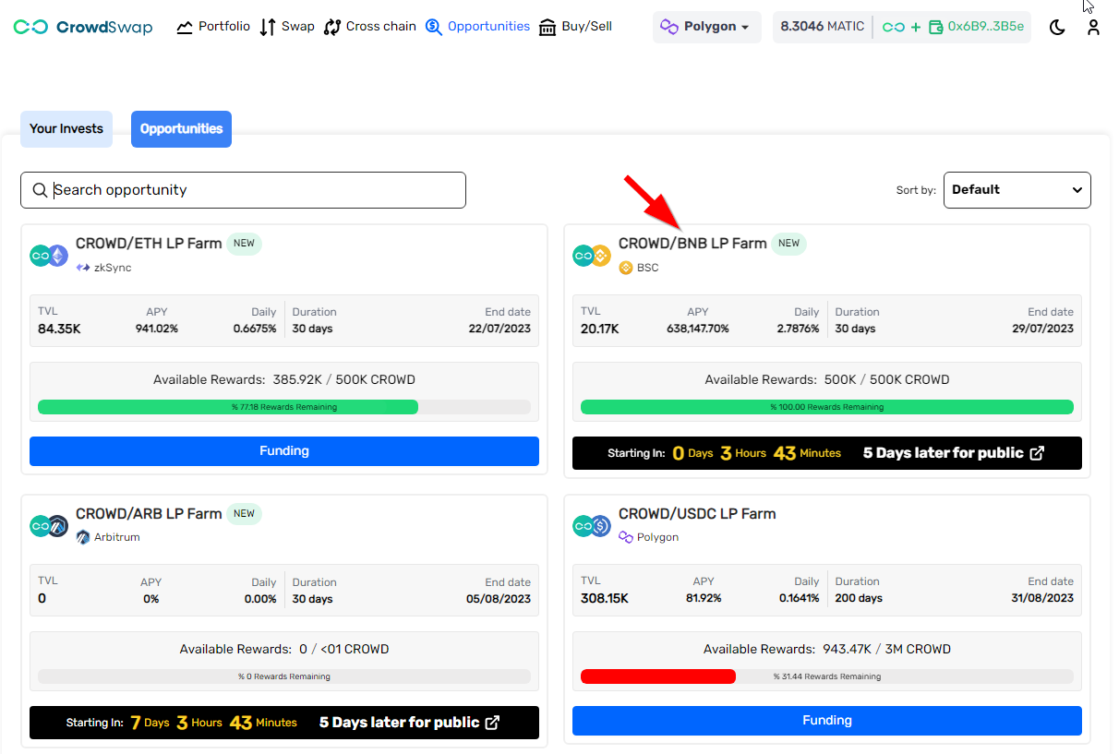Click the zkSync icon under CROWD/ETH farm
The image size is (1119, 754).
tap(82, 267)
